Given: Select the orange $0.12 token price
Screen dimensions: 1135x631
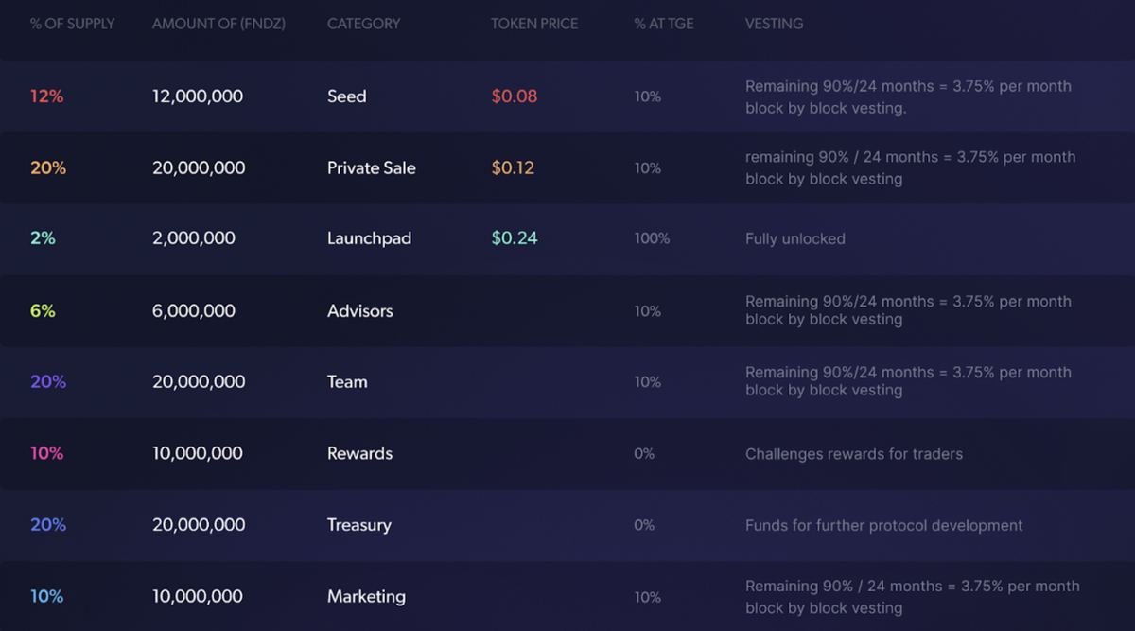Looking at the screenshot, I should pos(513,168).
